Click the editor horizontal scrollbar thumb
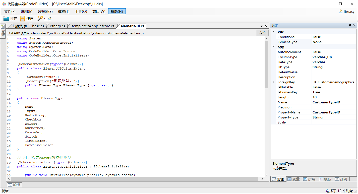 click(x=134, y=179)
